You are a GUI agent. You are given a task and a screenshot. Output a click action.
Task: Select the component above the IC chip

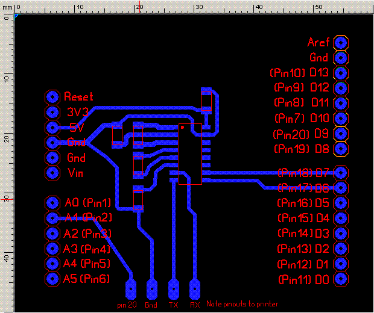(x=207, y=101)
